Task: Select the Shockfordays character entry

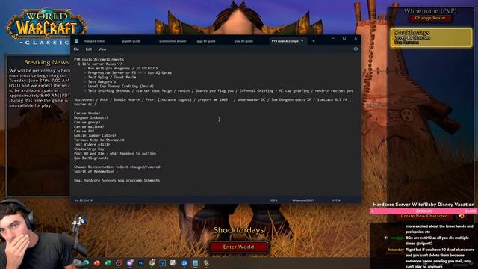Action: pyautogui.click(x=431, y=37)
